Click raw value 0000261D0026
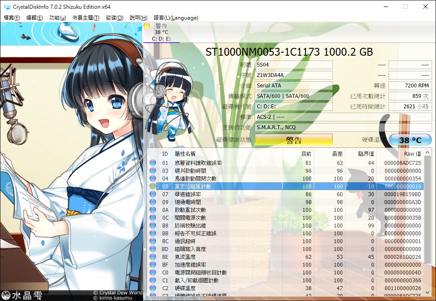 (x=402, y=257)
